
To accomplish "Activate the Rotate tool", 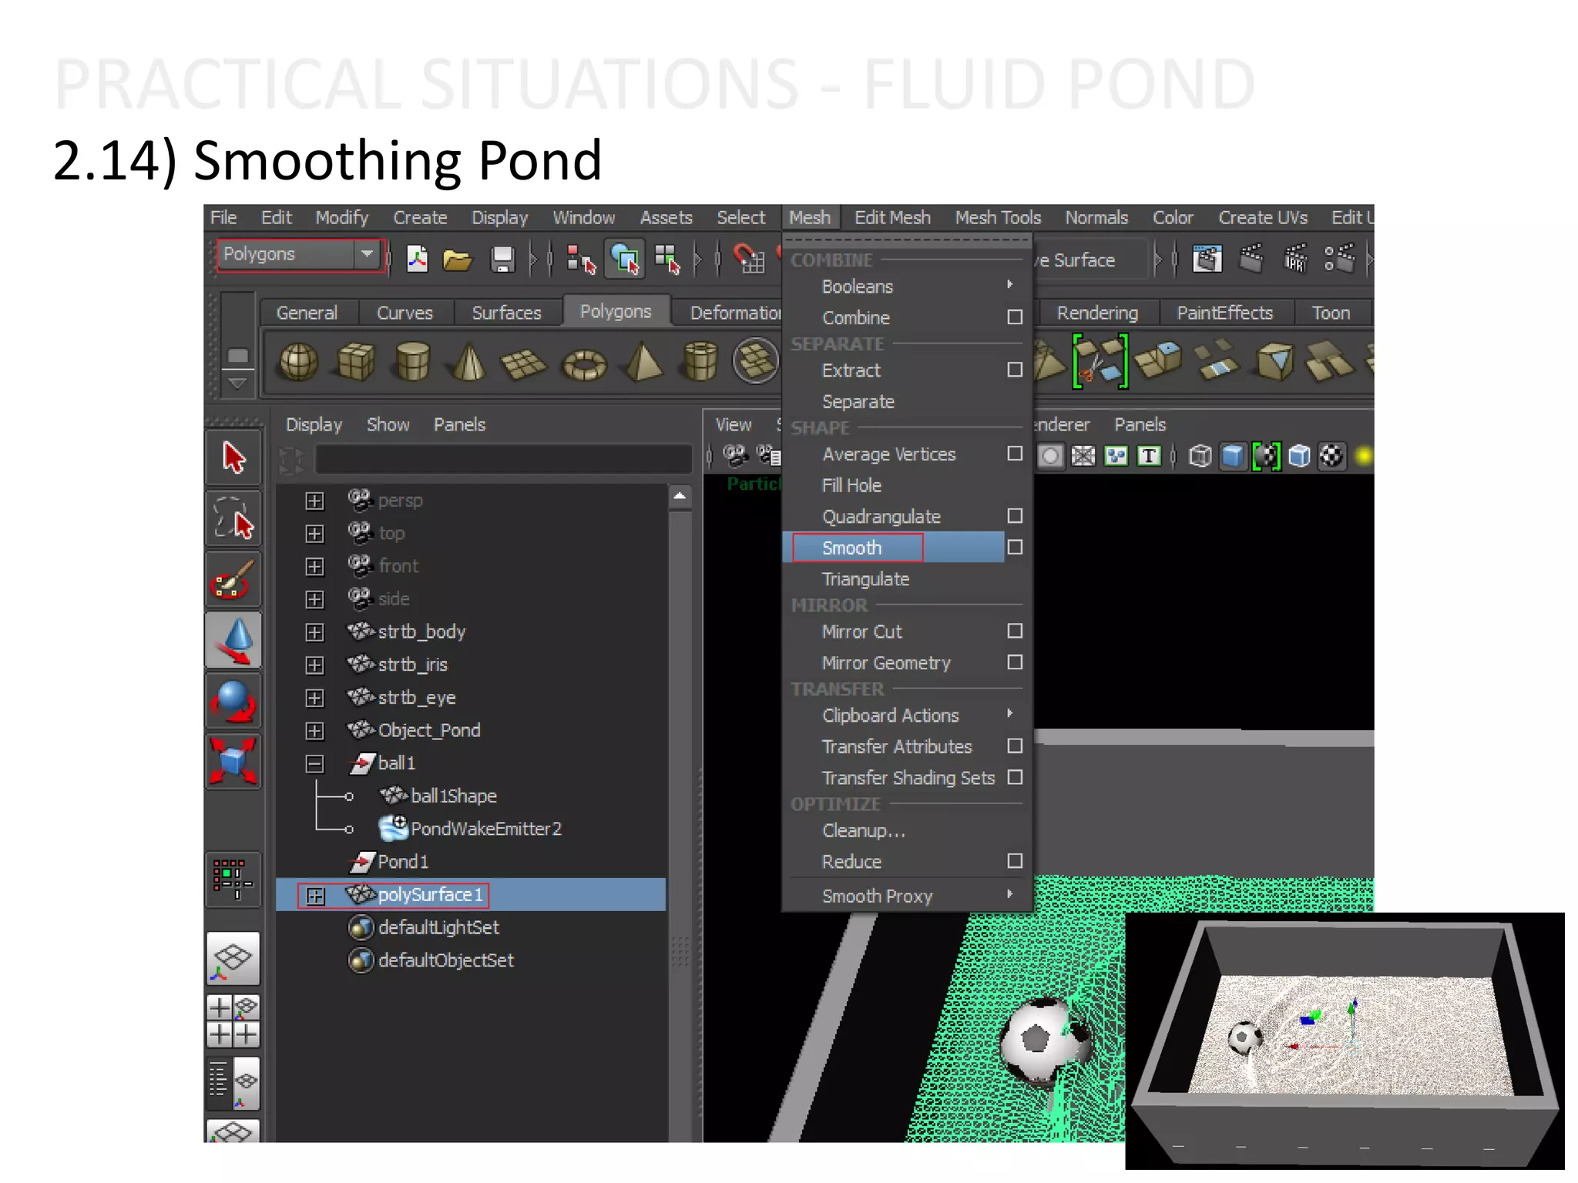I will tap(233, 701).
